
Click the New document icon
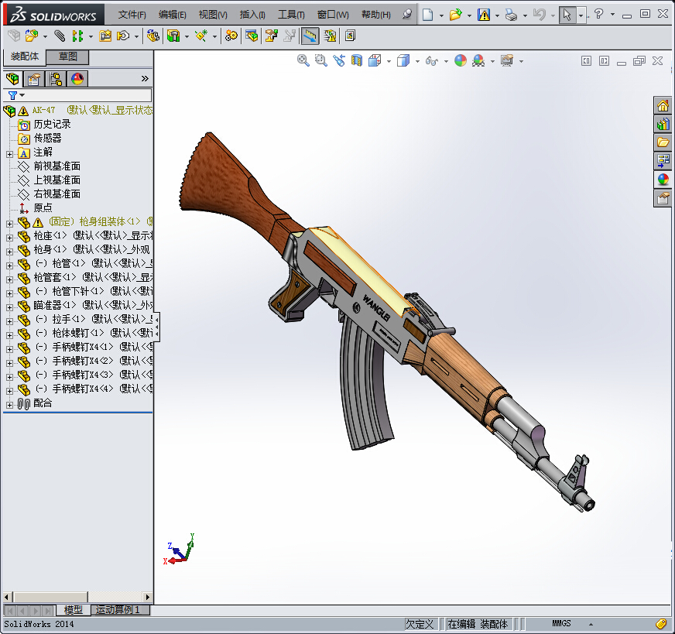pos(427,15)
